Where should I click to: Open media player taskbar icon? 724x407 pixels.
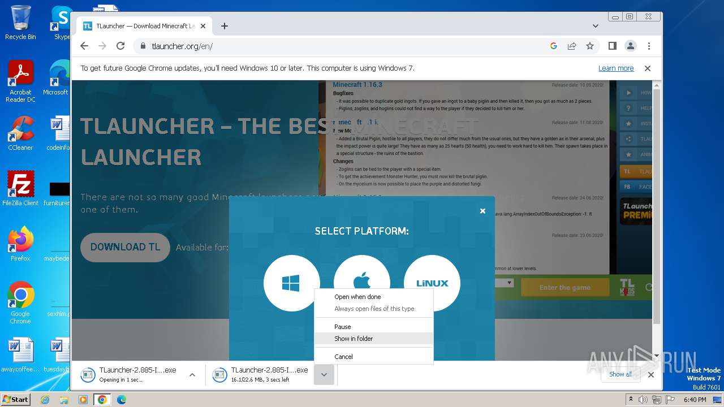[83, 400]
